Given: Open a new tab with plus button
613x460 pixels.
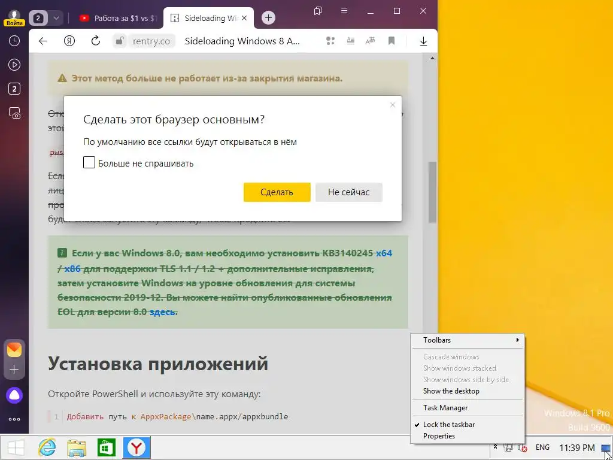Looking at the screenshot, I should click(268, 18).
